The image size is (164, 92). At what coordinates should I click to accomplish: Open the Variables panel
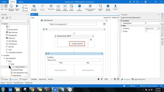34,79
